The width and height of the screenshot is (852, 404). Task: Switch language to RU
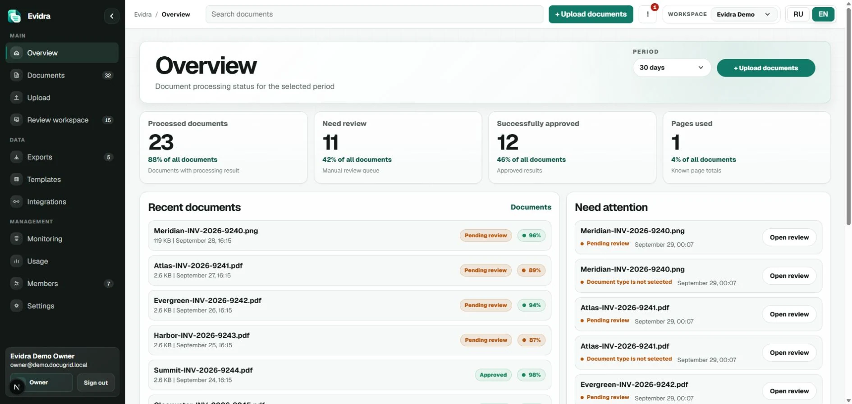(x=798, y=14)
